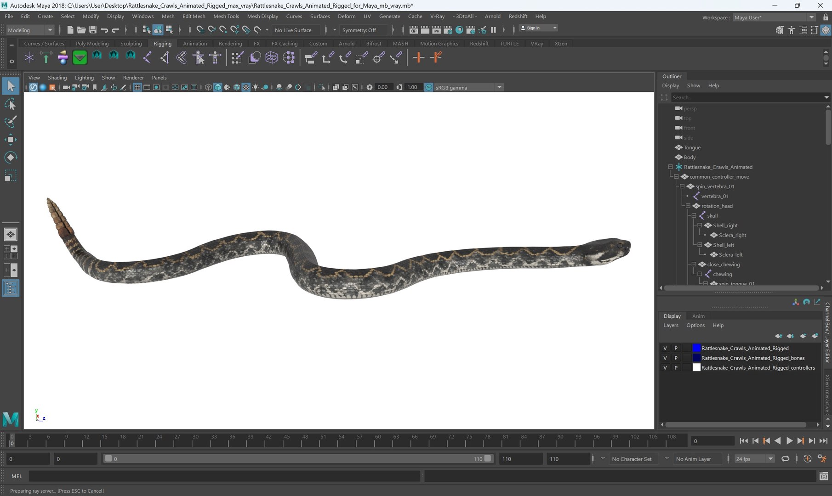Click the Undo arrow icon
The height and width of the screenshot is (496, 832).
[104, 30]
